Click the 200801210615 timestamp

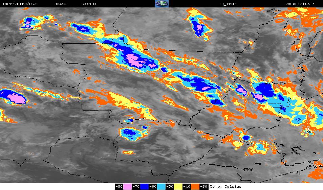tap(300, 4)
